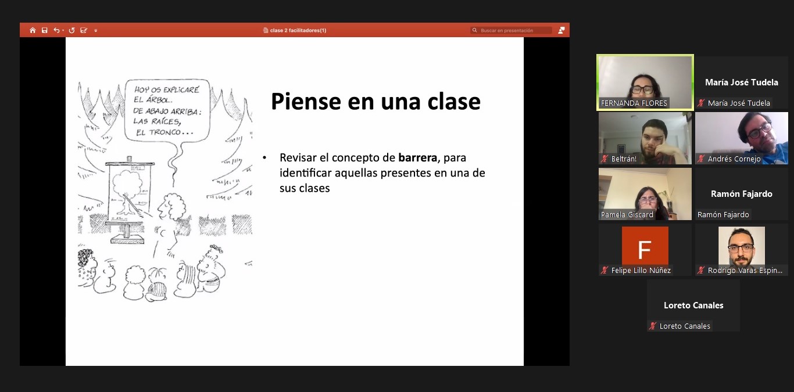Select FERNANDA FLORES video tile
Image resolution: width=794 pixels, height=392 pixels.
coord(645,81)
